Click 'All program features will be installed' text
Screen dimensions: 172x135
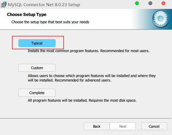pyautogui.click(x=82, y=100)
